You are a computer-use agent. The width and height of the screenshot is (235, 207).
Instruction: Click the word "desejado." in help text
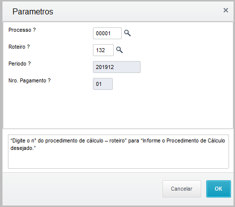click(23, 148)
